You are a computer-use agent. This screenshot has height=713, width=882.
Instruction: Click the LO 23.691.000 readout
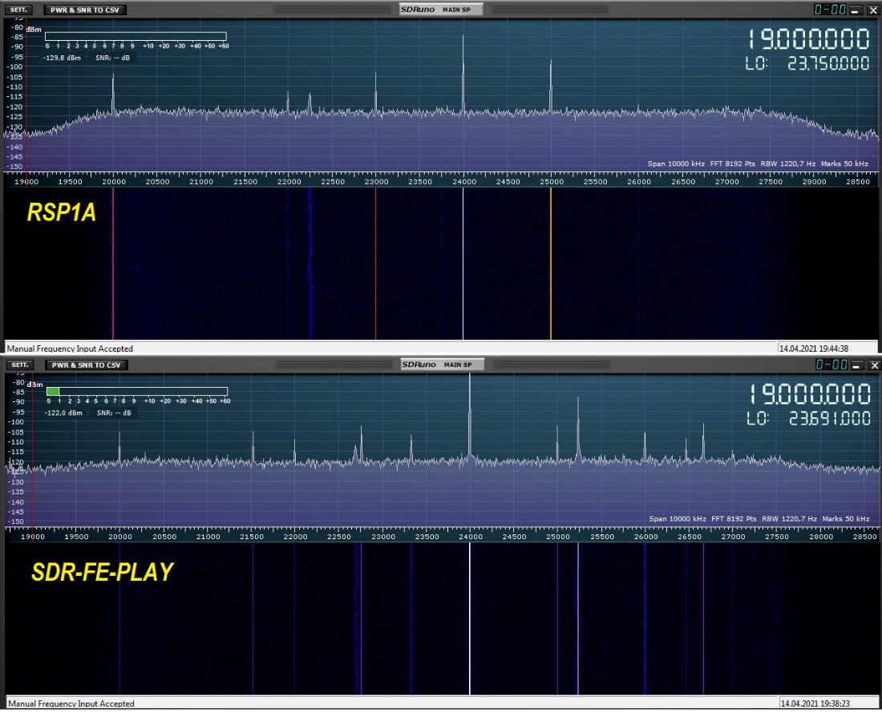pos(809,418)
